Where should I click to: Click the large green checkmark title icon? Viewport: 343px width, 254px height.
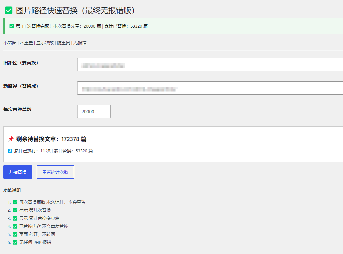pyautogui.click(x=9, y=10)
